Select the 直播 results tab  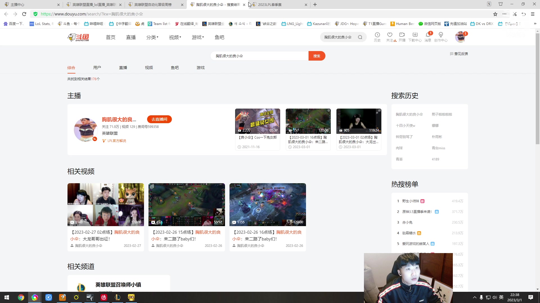(x=123, y=68)
